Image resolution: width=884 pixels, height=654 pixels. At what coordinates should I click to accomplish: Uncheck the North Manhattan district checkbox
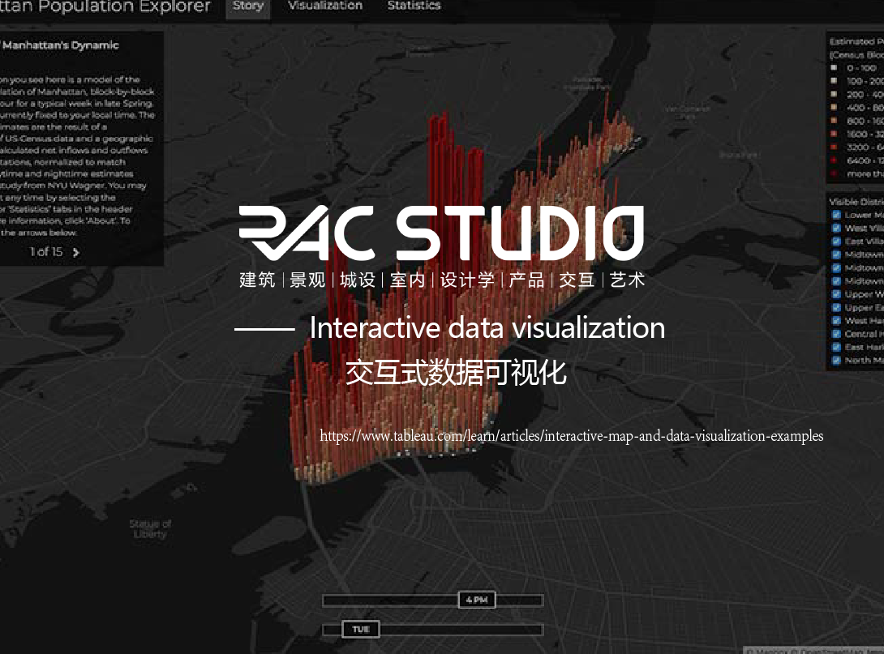(836, 360)
